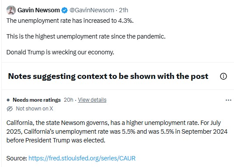
Task: Click the Not shown on X label
Action: pyautogui.click(x=35, y=109)
